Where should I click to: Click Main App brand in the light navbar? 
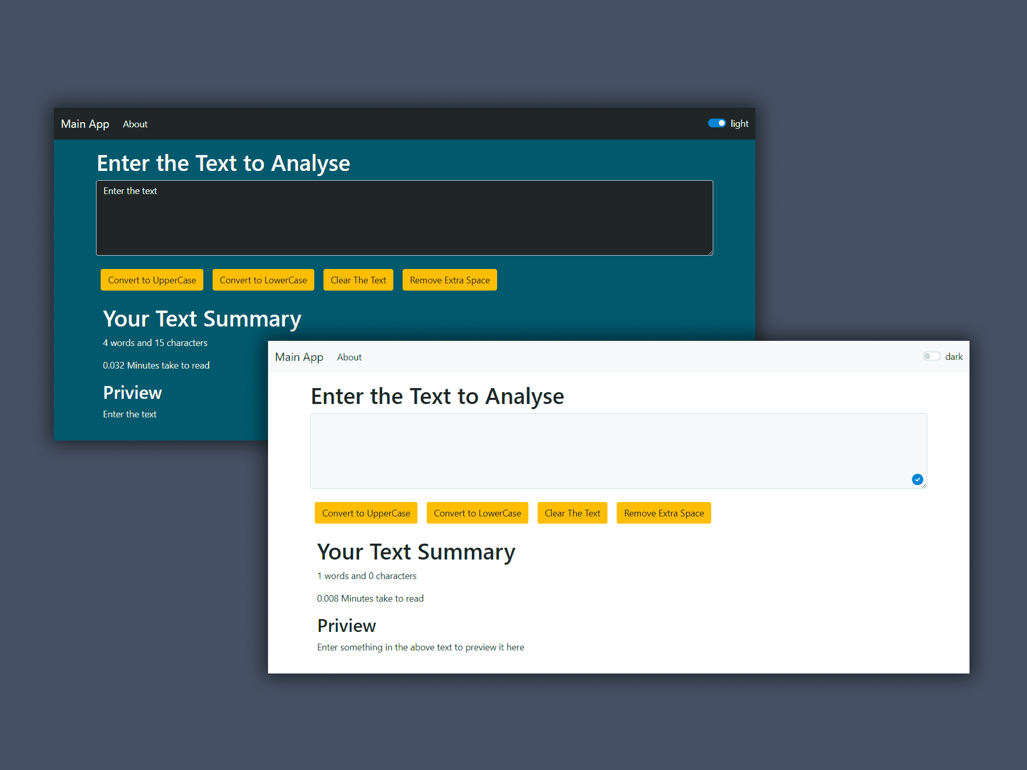click(x=299, y=357)
